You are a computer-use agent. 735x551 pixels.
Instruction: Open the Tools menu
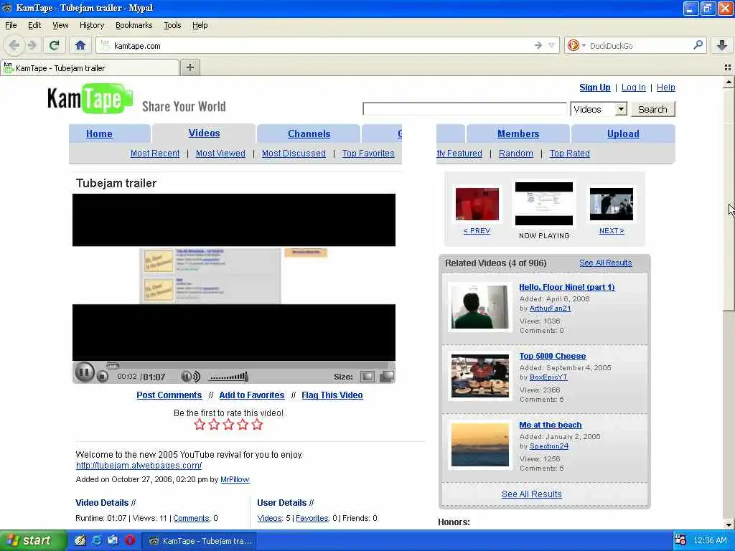coord(172,25)
